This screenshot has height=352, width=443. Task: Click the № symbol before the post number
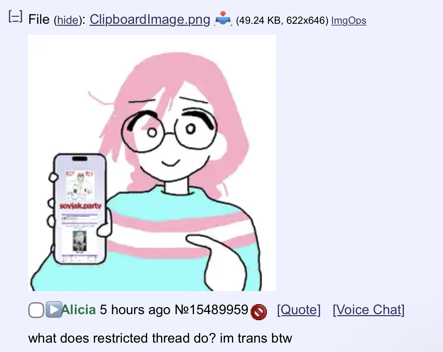click(x=182, y=309)
